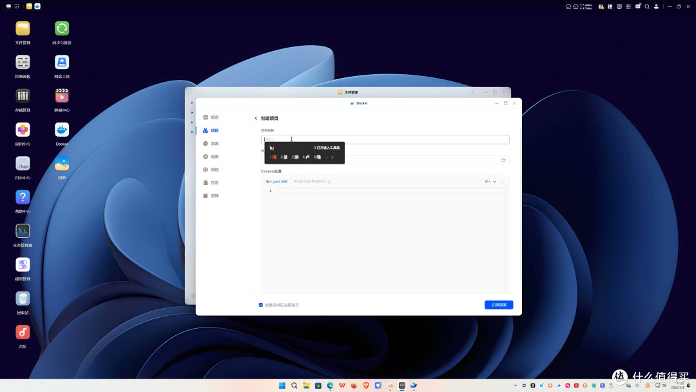Open the message notifications icon in top bar

pyautogui.click(x=638, y=6)
